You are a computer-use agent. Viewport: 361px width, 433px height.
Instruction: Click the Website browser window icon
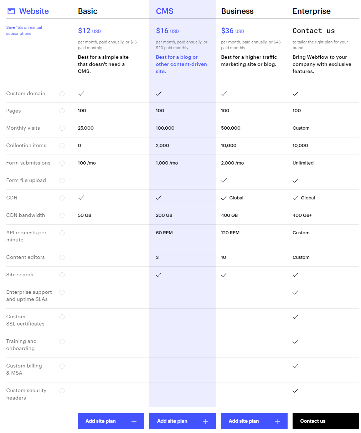click(11, 11)
